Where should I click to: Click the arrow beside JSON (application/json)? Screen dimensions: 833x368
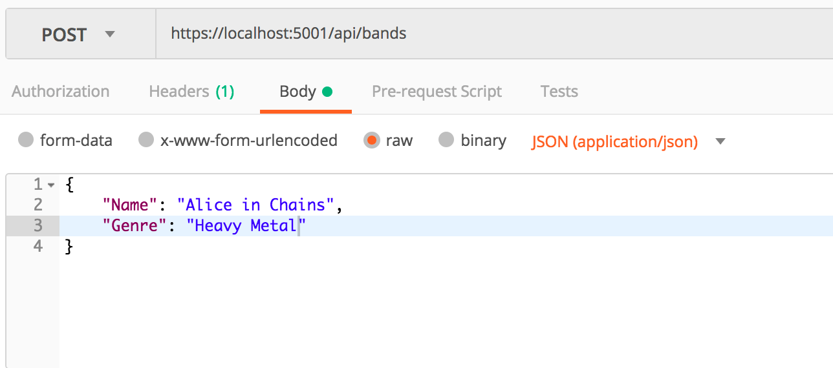point(720,141)
